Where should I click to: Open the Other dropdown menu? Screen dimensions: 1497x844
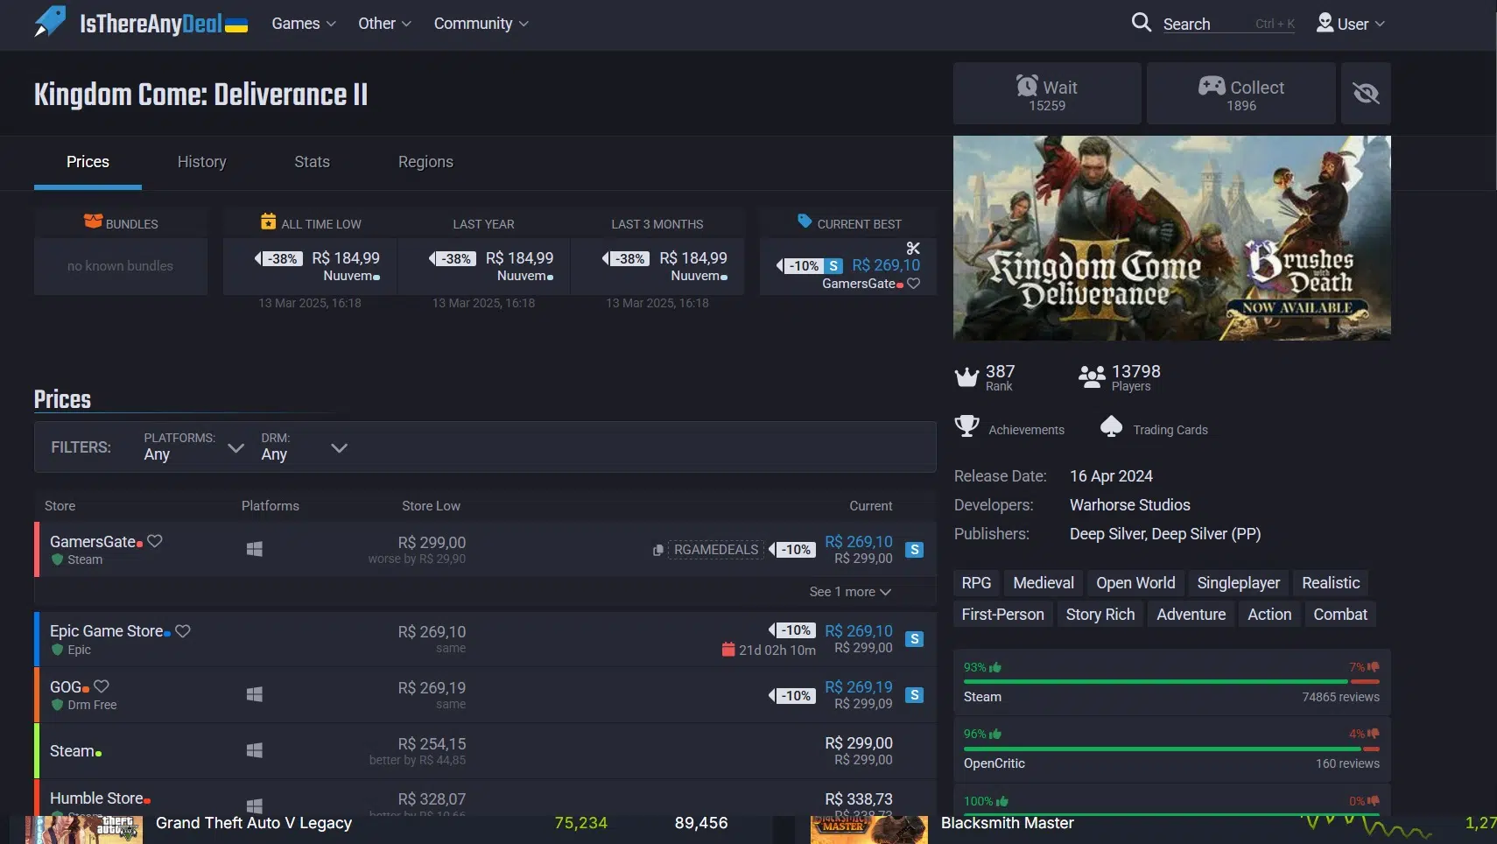coord(384,24)
